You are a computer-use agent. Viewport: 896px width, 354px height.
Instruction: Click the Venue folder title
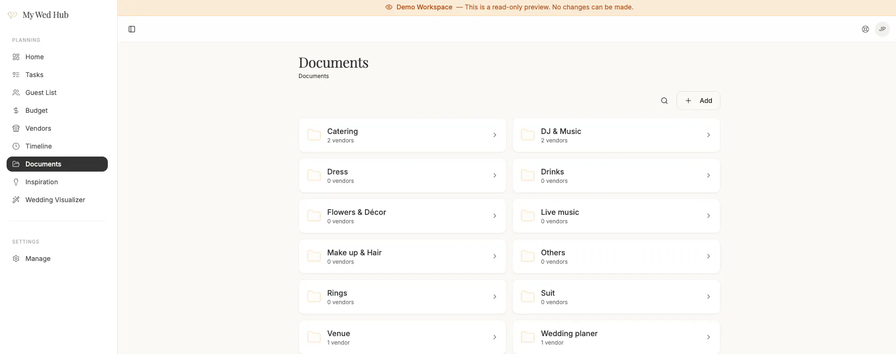(x=339, y=333)
